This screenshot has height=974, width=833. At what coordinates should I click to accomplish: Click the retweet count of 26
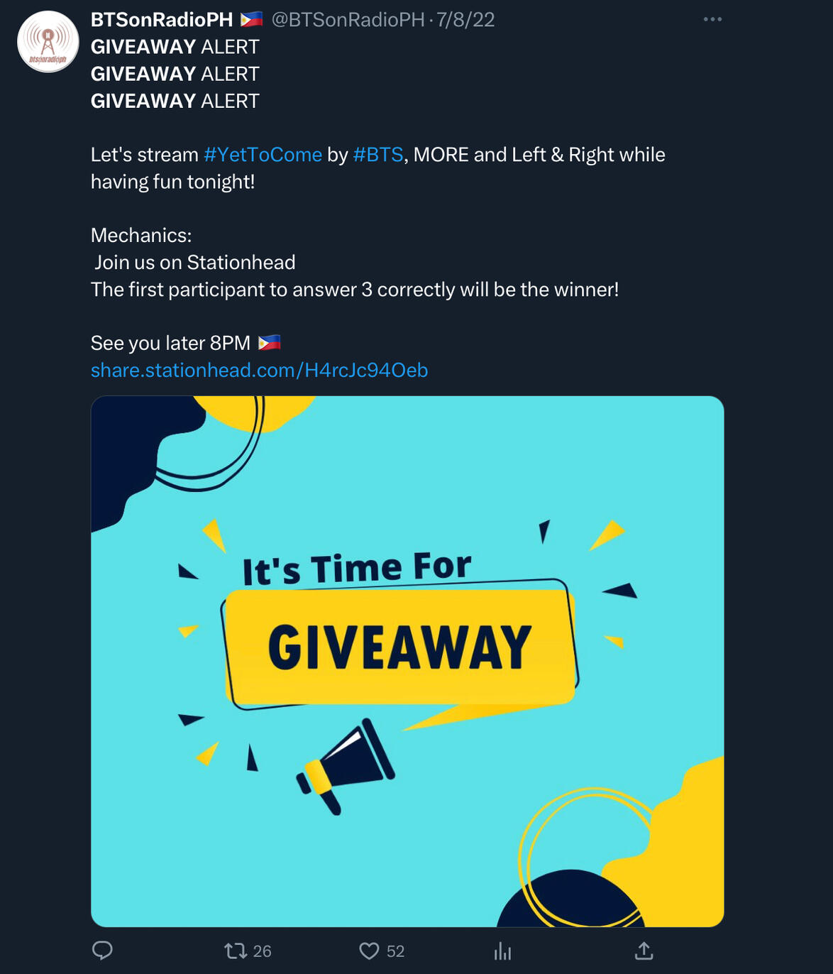point(263,951)
